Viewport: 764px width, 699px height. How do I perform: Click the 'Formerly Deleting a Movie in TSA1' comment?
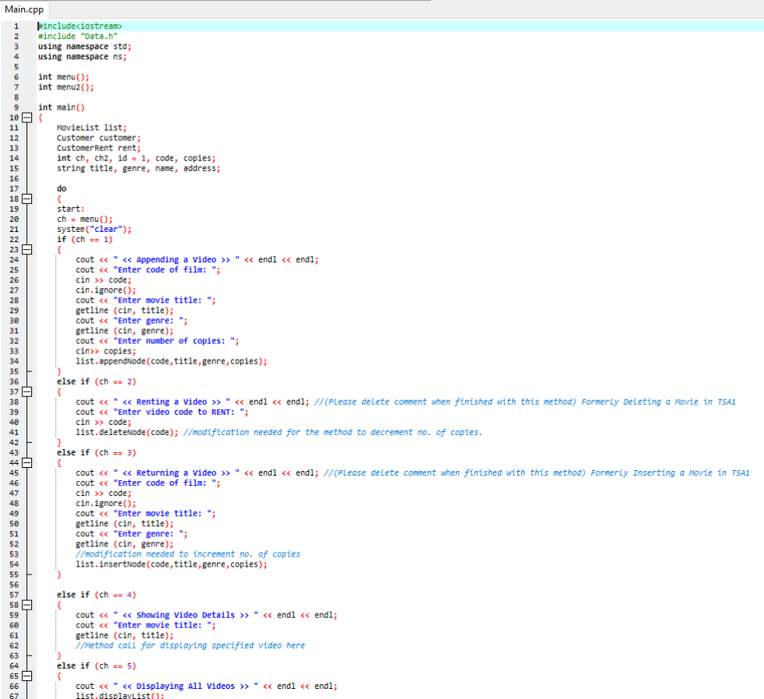click(x=658, y=402)
